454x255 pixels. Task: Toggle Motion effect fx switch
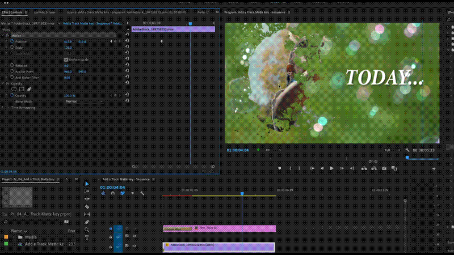pyautogui.click(x=7, y=35)
